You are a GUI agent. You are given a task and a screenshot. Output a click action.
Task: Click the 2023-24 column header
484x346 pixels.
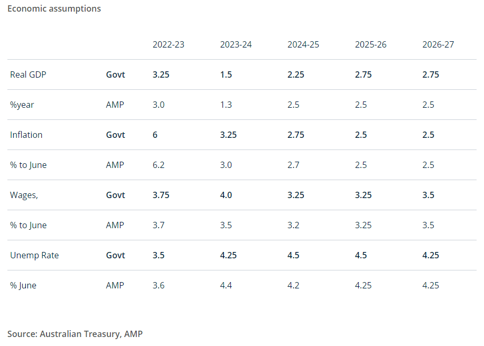click(236, 44)
